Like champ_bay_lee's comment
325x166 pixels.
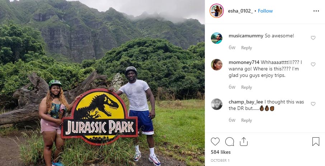[x=313, y=104]
